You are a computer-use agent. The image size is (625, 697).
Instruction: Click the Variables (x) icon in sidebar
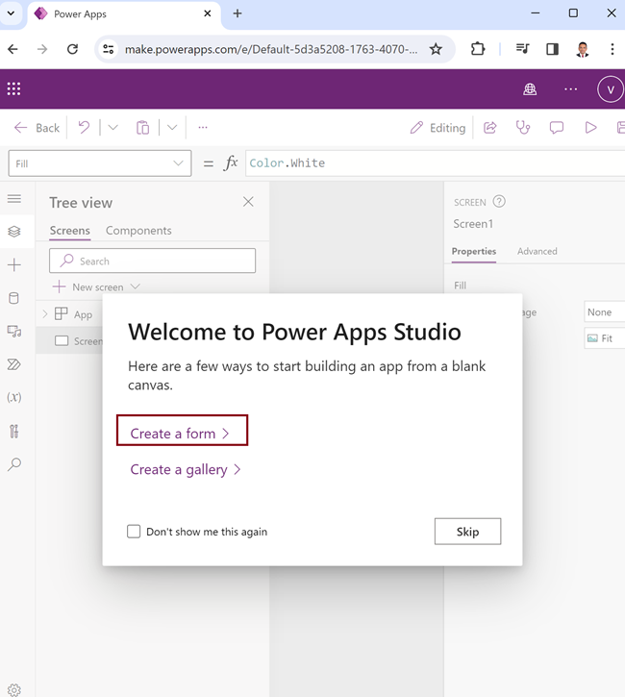coord(13,397)
